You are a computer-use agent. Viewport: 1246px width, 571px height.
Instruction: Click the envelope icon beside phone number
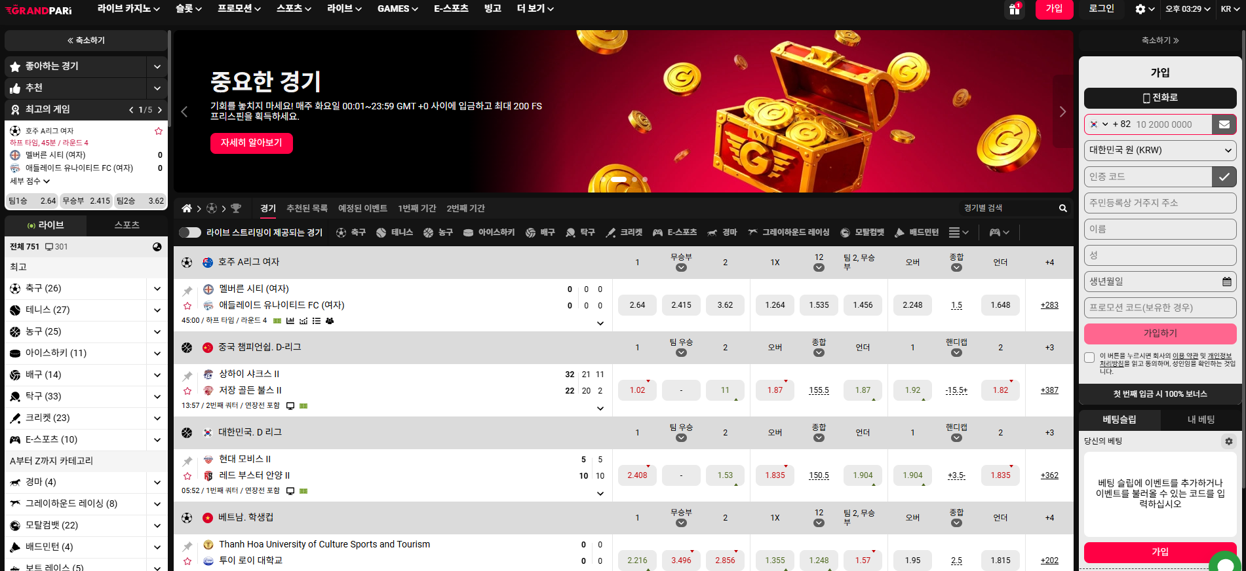[1224, 124]
